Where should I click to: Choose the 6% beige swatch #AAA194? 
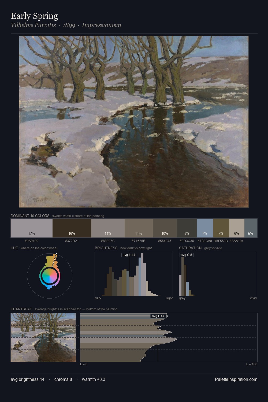coord(237,228)
